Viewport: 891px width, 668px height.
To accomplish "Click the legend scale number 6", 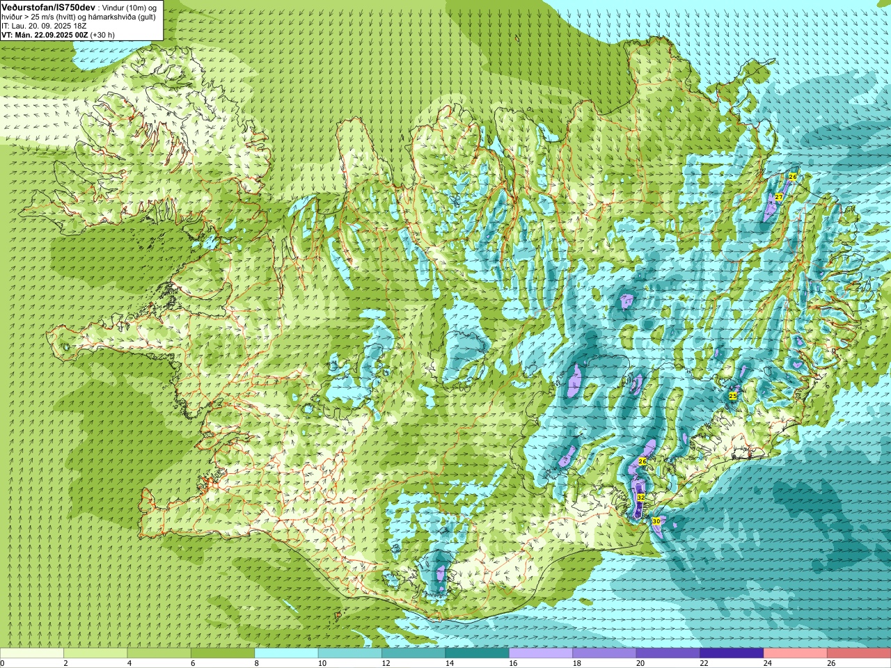I will point(193,663).
